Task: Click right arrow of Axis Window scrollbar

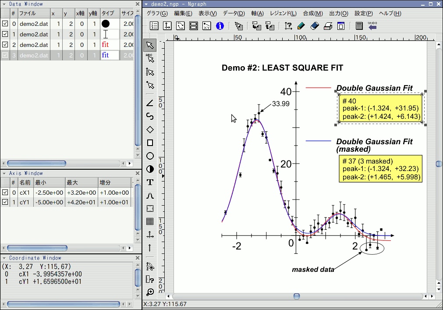Action: (129, 248)
